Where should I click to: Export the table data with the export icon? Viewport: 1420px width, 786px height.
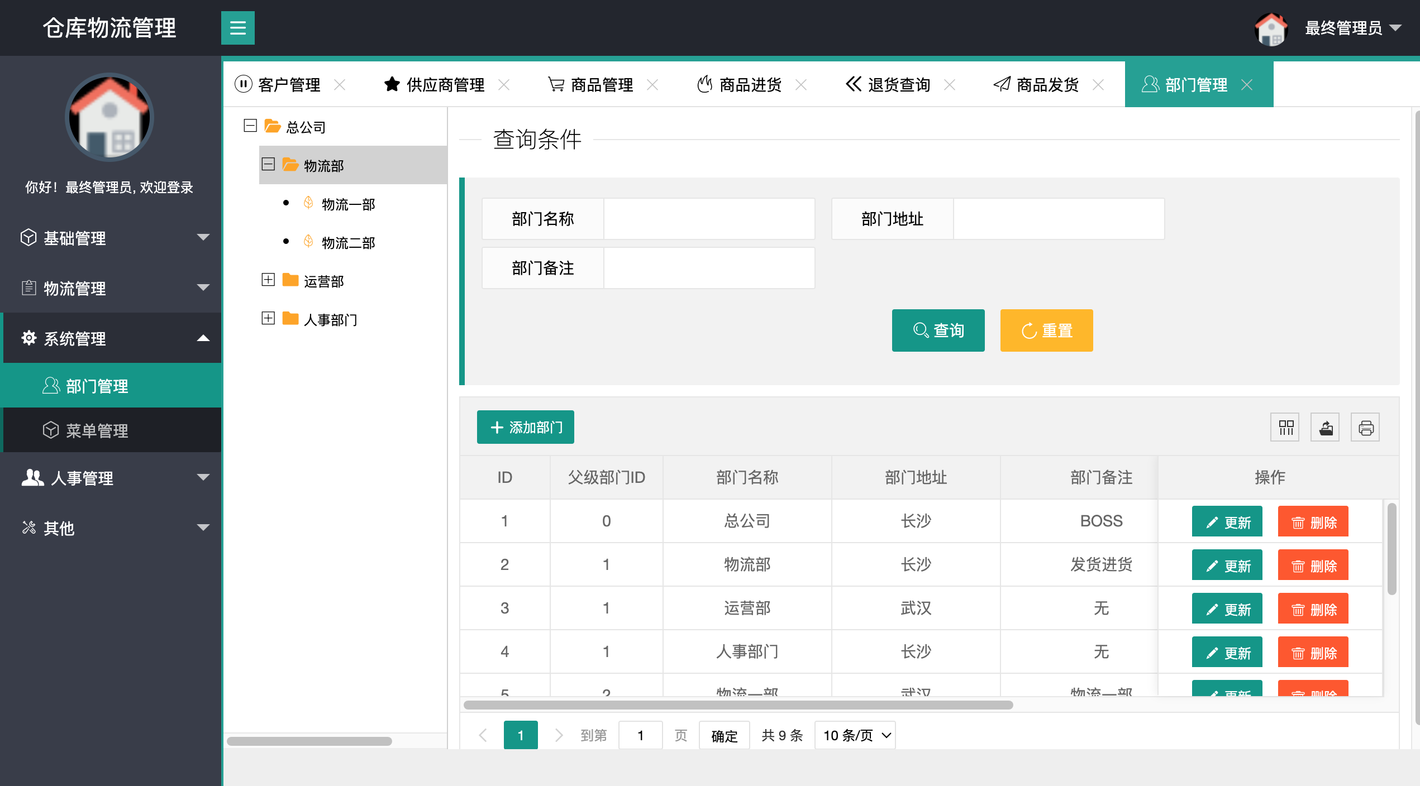pyautogui.click(x=1326, y=428)
